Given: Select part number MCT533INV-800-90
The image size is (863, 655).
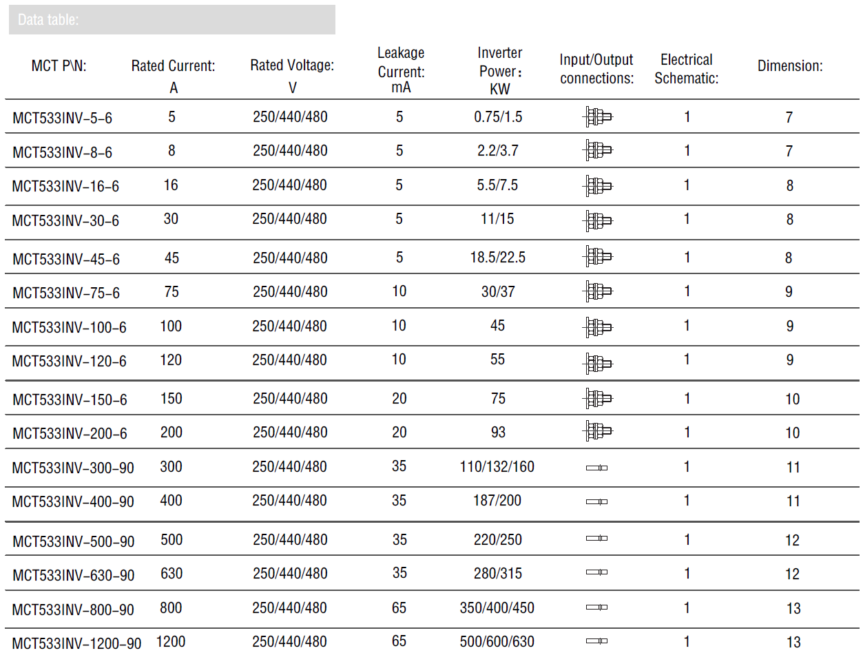Looking at the screenshot, I should (x=73, y=610).
